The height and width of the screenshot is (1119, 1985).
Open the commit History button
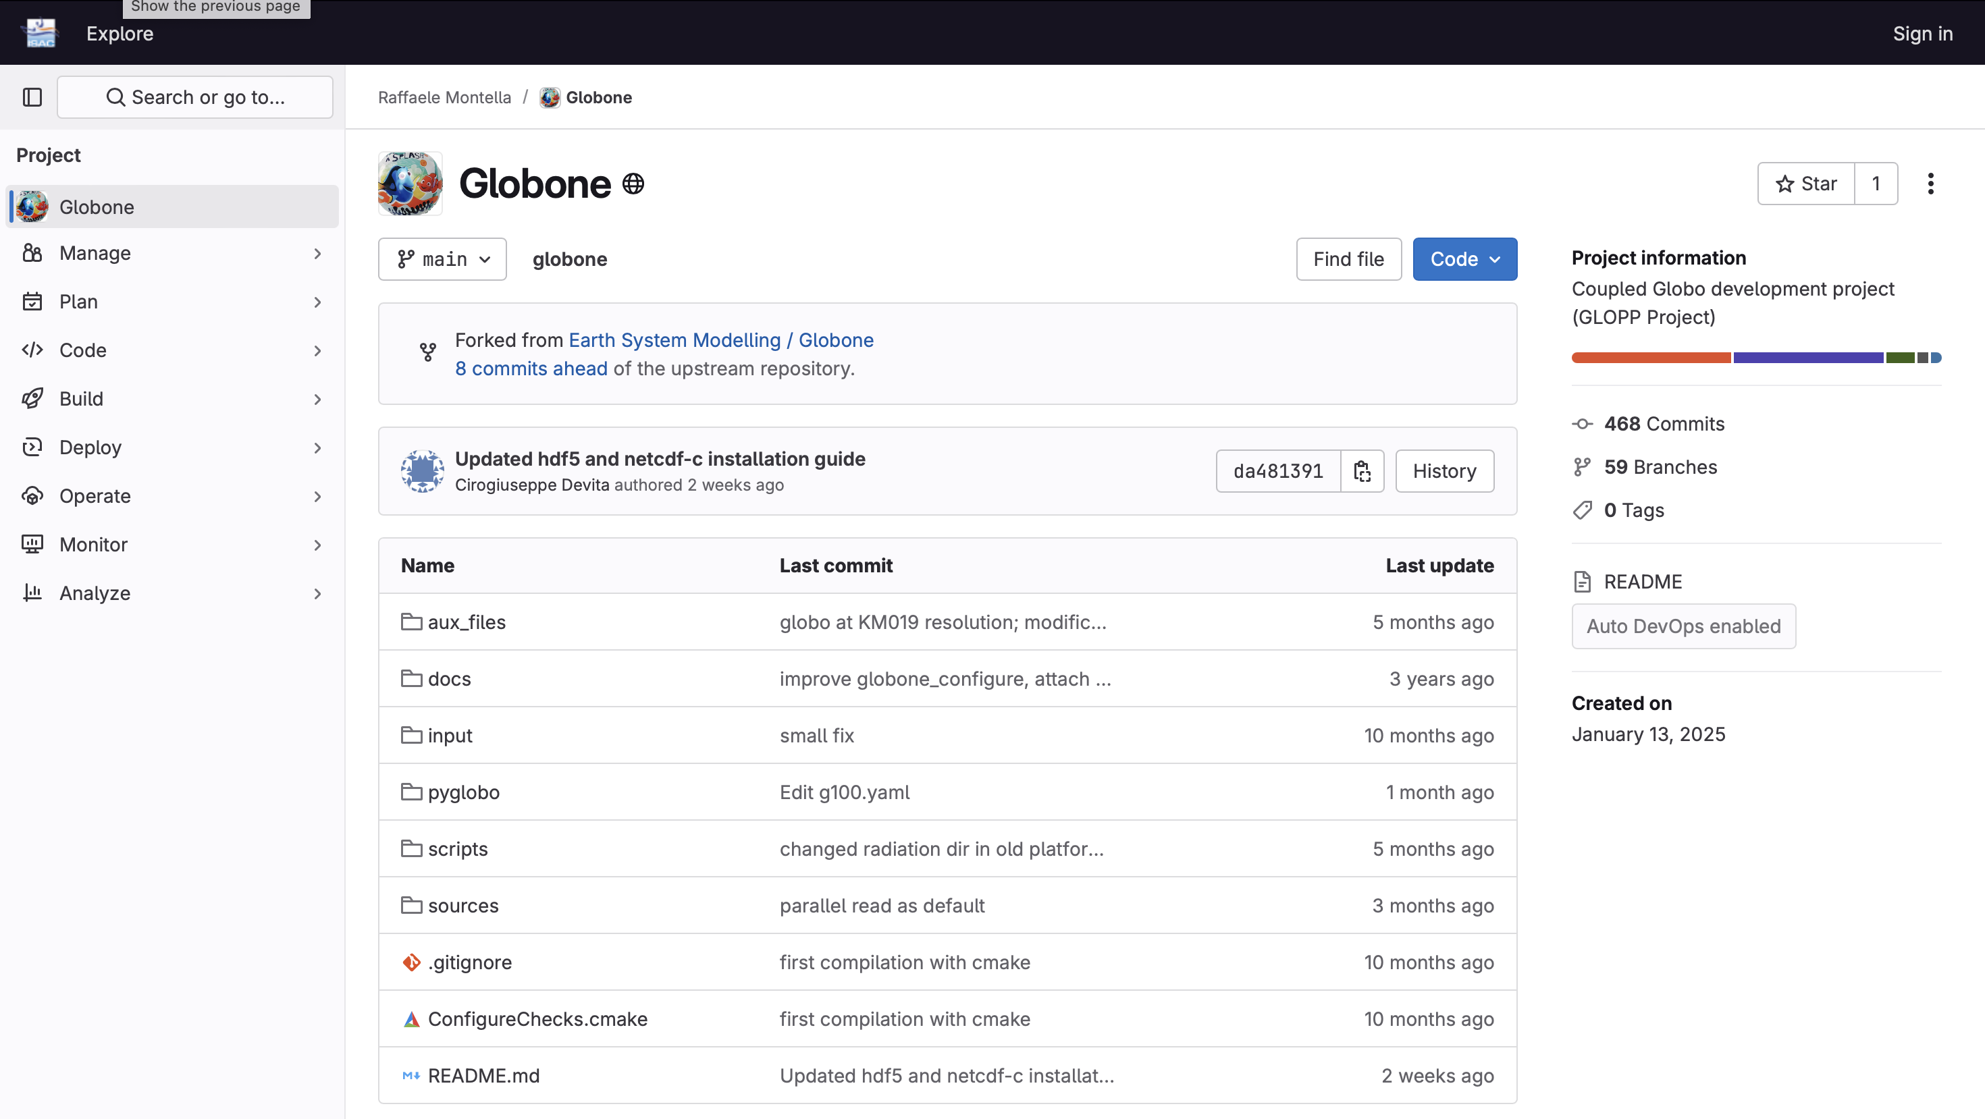pyautogui.click(x=1444, y=471)
